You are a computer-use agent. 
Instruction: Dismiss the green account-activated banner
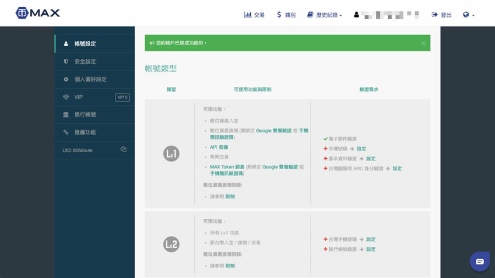click(424, 43)
